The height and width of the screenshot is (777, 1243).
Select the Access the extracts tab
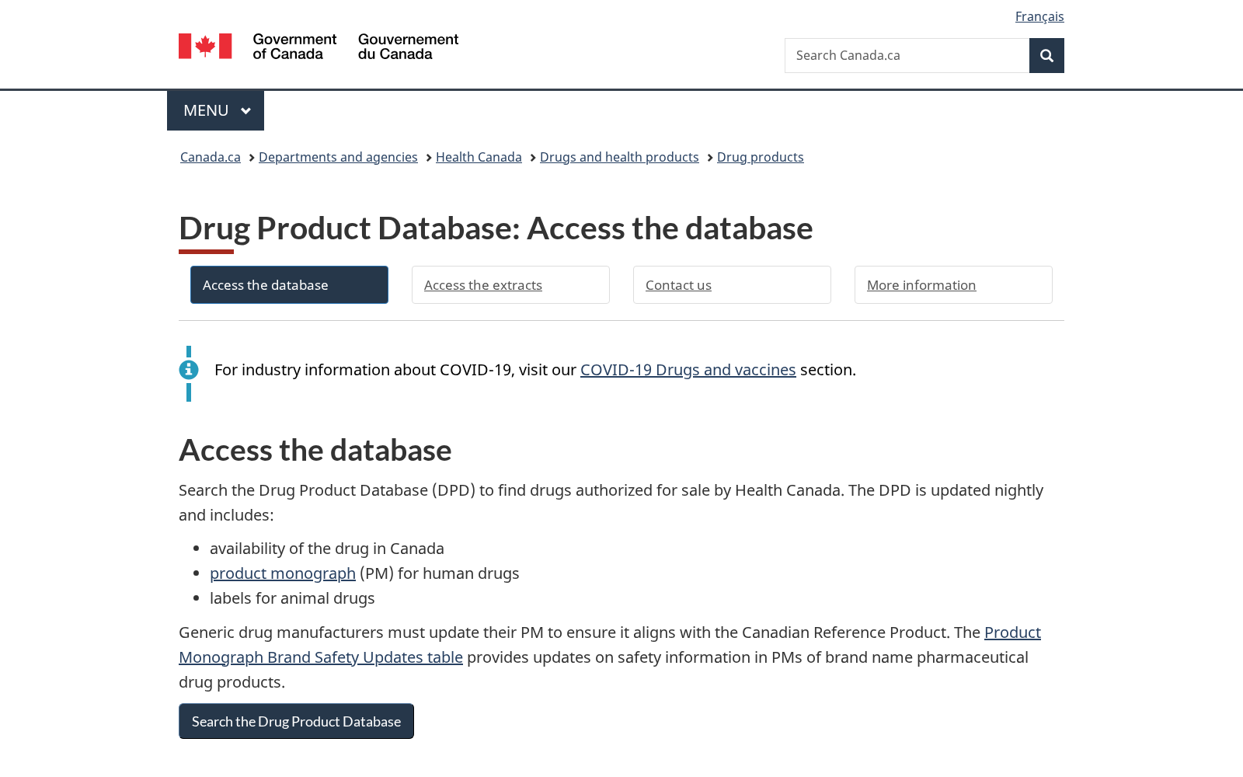click(x=510, y=285)
